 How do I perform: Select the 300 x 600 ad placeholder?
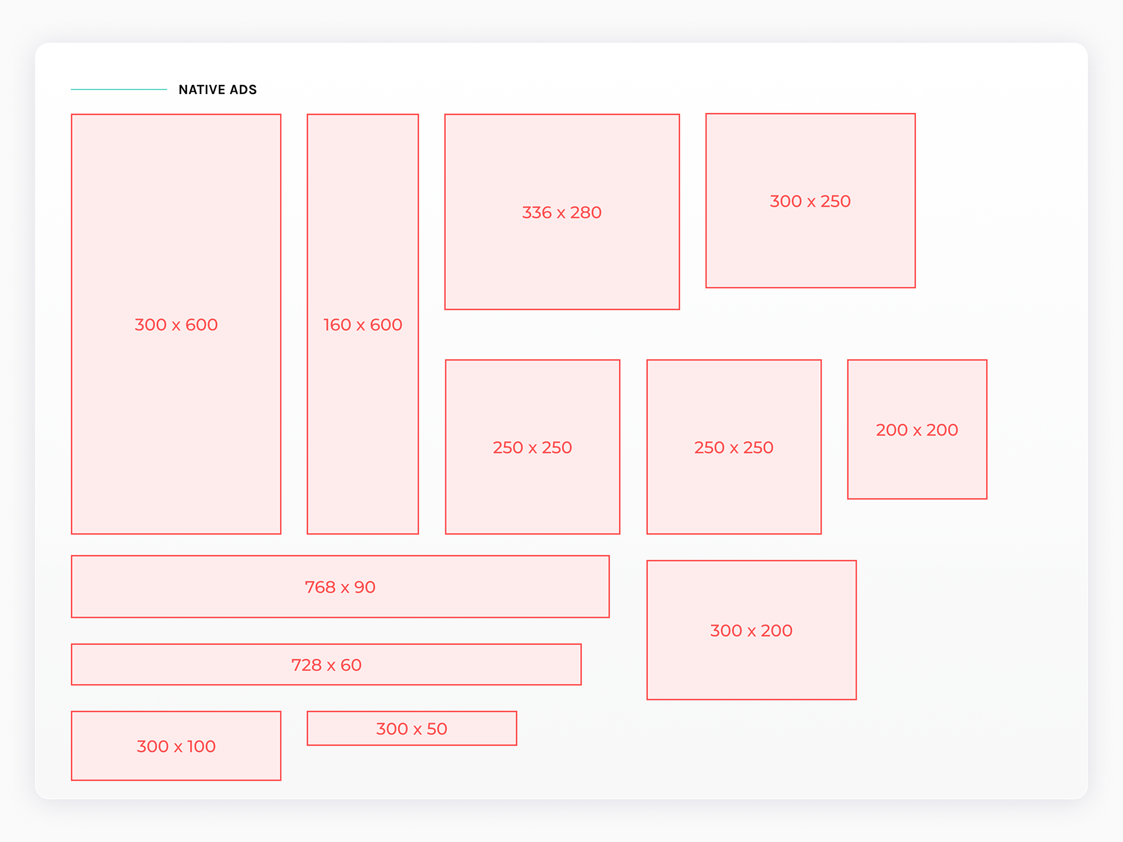pos(176,324)
